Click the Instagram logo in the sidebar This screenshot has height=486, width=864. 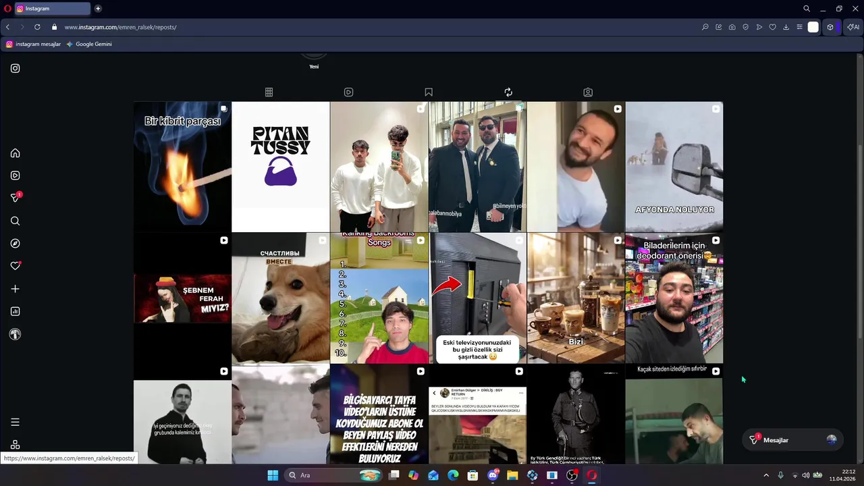[x=15, y=68]
